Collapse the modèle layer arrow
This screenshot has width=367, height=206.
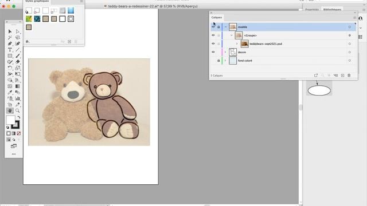tap(225, 27)
